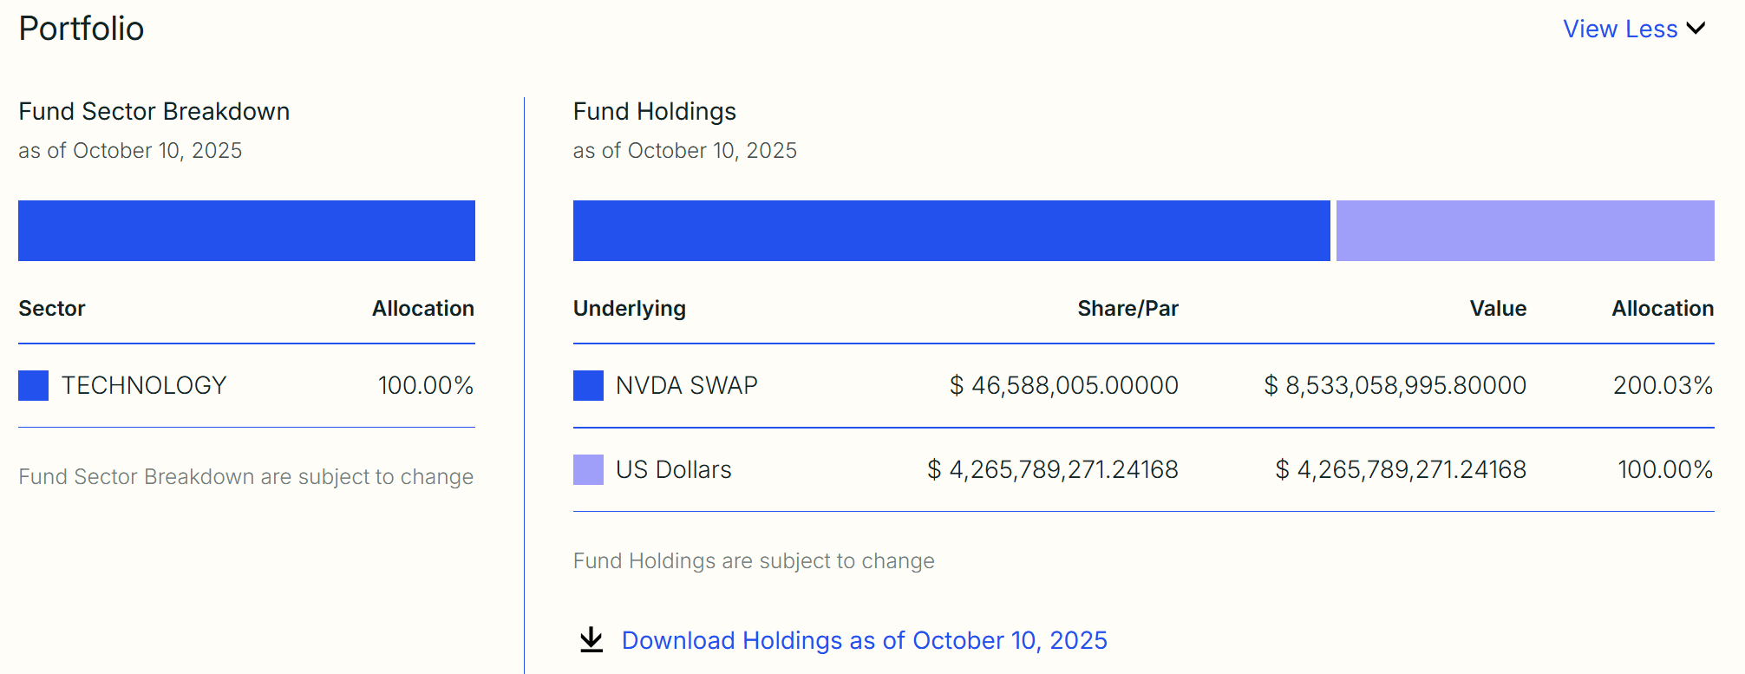Click the Underlying column header

pyautogui.click(x=629, y=308)
